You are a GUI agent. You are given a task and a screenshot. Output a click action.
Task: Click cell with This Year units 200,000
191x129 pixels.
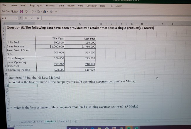[x=50, y=43]
